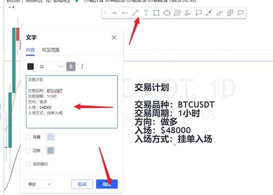Image resolution: width=273 pixels, height=195 pixels.
Task: Open the 边框 color swatch
Action: 50,150
